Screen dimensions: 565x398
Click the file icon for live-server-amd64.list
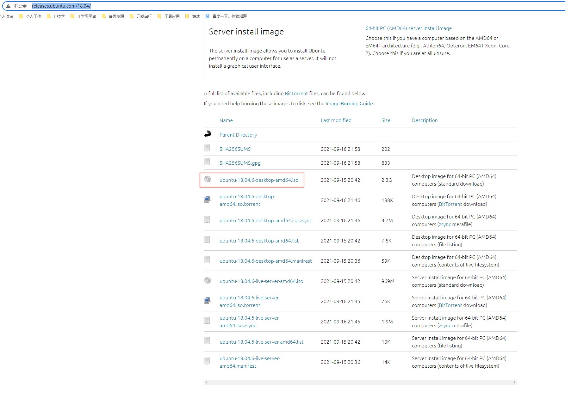[x=207, y=341]
